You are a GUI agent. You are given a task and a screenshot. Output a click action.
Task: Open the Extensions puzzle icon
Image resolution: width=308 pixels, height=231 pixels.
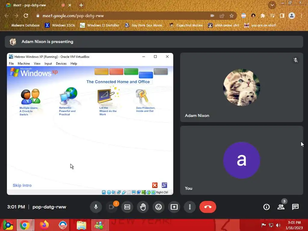coord(263,16)
